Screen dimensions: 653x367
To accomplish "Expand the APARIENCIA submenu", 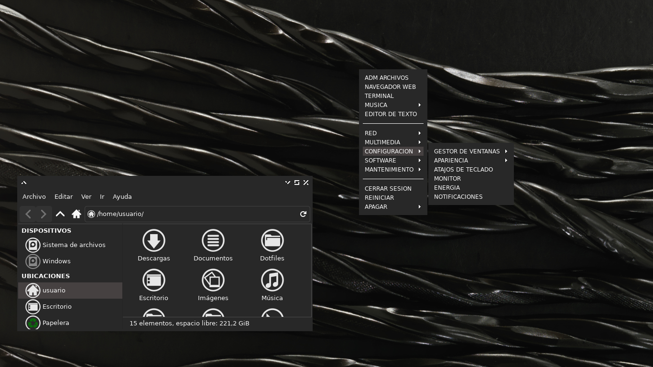I will tap(471, 161).
